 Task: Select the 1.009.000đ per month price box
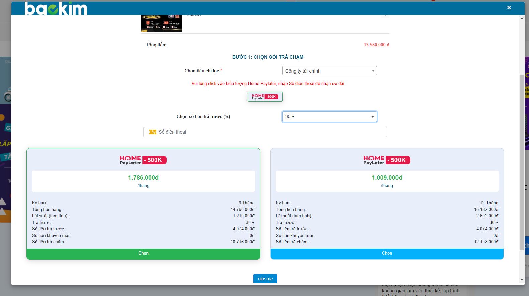pos(387,181)
